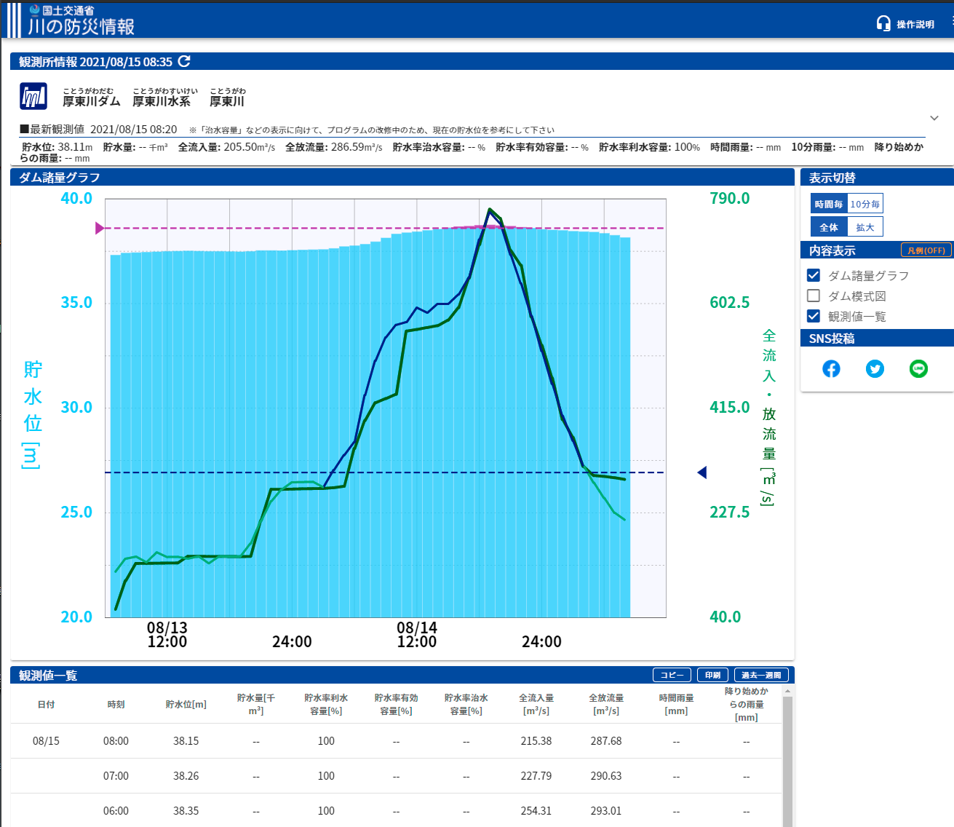
Task: Click the refresh icon beside the observation timestamp
Action: tap(184, 62)
